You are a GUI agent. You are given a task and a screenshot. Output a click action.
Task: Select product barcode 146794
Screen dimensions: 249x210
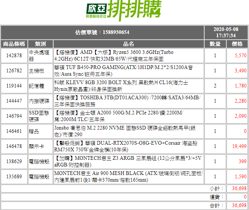tap(14, 116)
